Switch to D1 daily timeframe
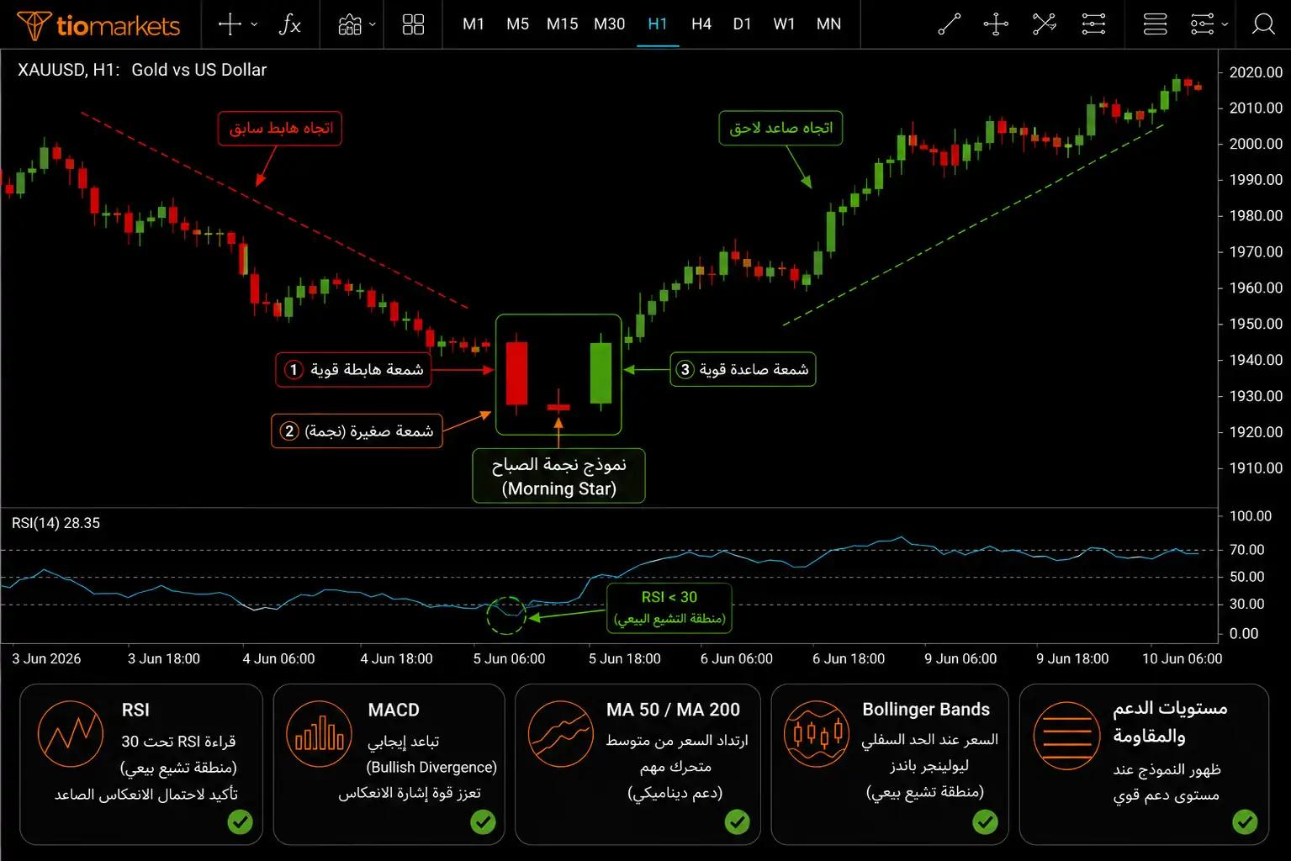Viewport: 1291px width, 861px height. [x=742, y=24]
